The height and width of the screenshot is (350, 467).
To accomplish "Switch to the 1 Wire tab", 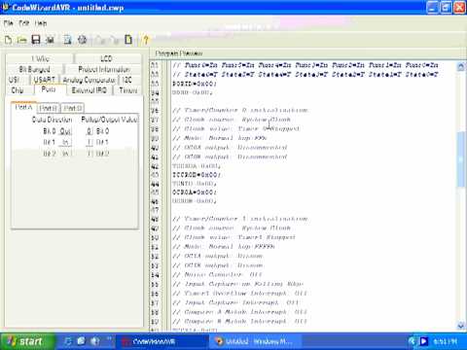I will coord(40,58).
